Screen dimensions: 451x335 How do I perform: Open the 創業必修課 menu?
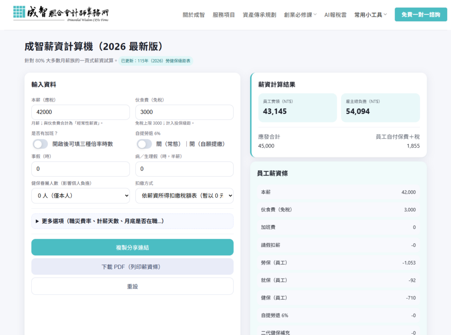(x=300, y=15)
